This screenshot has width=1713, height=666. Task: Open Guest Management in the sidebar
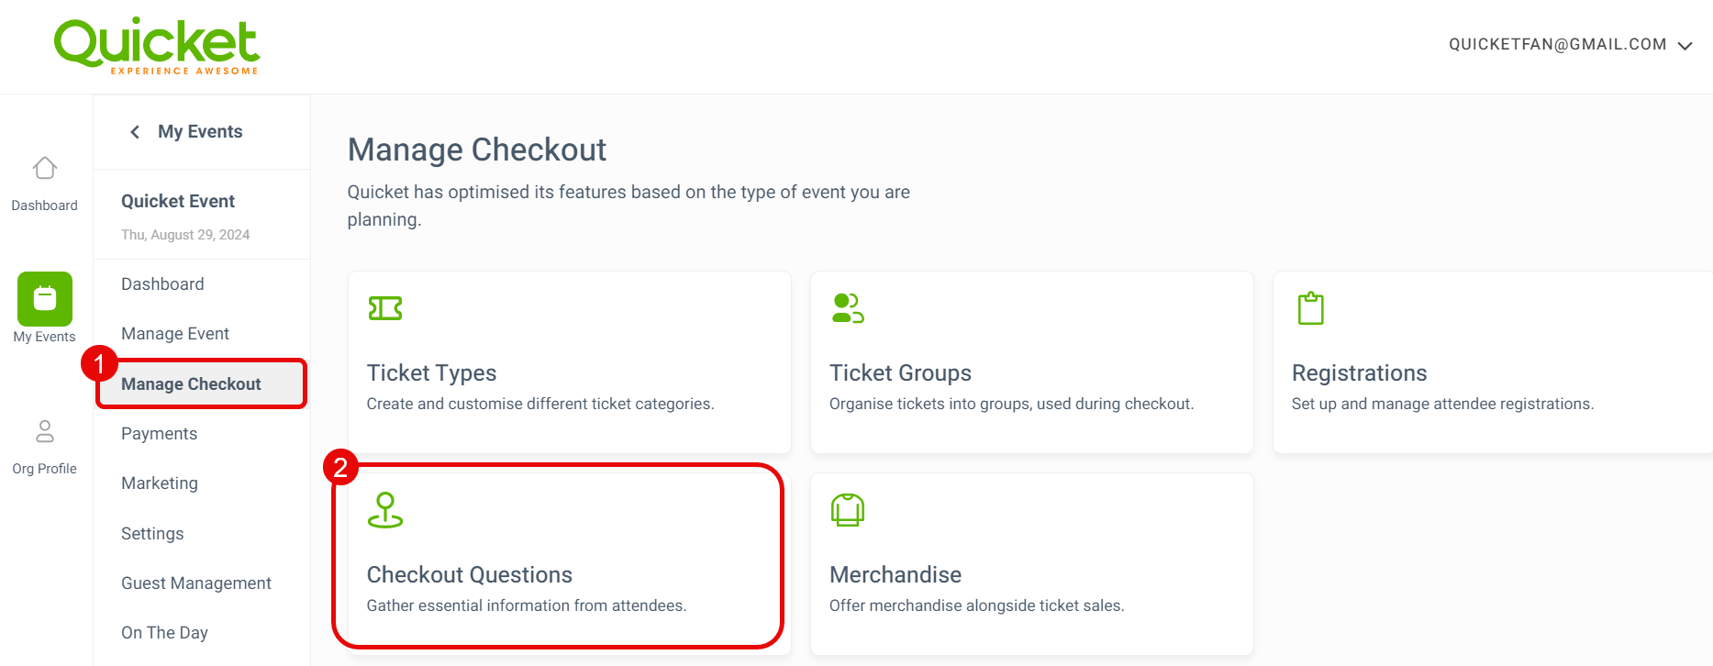coord(196,583)
